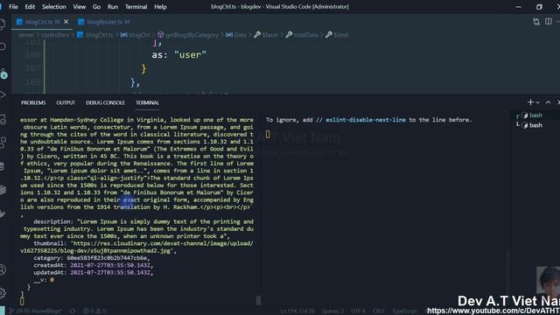
Task: Open the Cloudinary thumbnail URL in terminal
Action: 136,247
